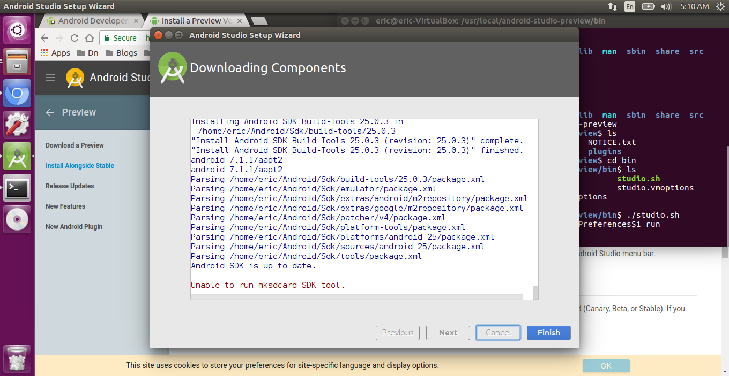Open the hamburger menu on developer site
The image size is (729, 376).
(x=50, y=78)
